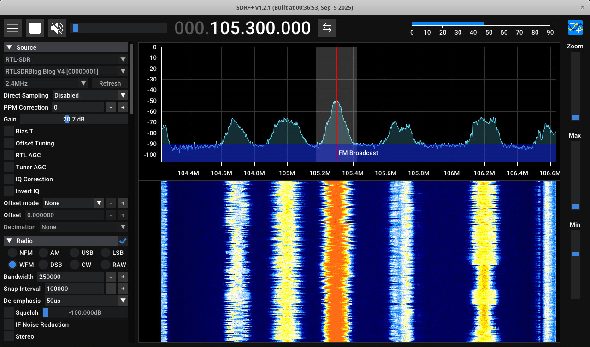Open the hamburger menu panel
Image resolution: width=590 pixels, height=347 pixels.
(13, 28)
